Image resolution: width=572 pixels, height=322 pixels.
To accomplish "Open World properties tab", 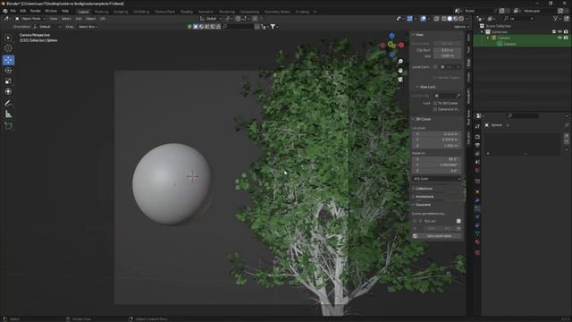I will (477, 171).
